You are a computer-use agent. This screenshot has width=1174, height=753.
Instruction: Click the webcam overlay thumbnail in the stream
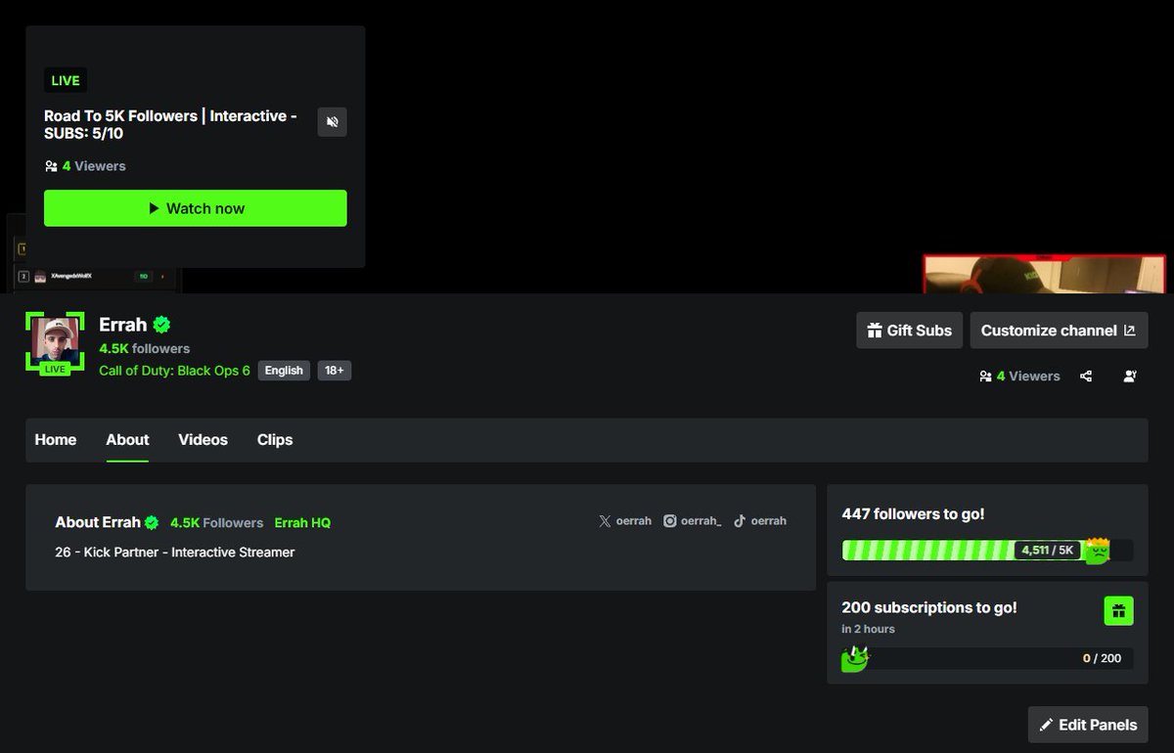[1045, 275]
